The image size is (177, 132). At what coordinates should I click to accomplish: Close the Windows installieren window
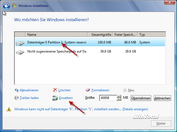[x=170, y=2]
